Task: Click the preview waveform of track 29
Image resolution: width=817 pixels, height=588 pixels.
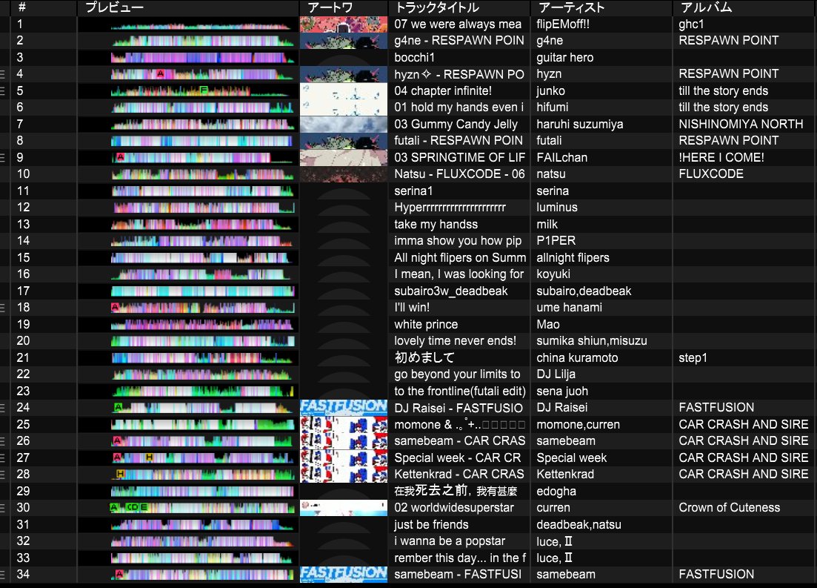Action: pos(202,491)
